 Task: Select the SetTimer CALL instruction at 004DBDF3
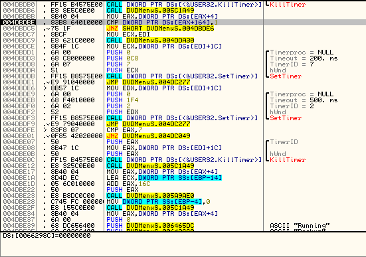point(182,118)
